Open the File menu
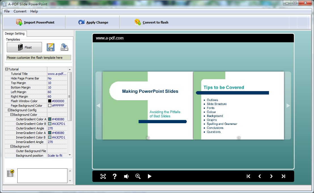Image resolution: width=314 pixels, height=193 pixels. pyautogui.click(x=7, y=11)
